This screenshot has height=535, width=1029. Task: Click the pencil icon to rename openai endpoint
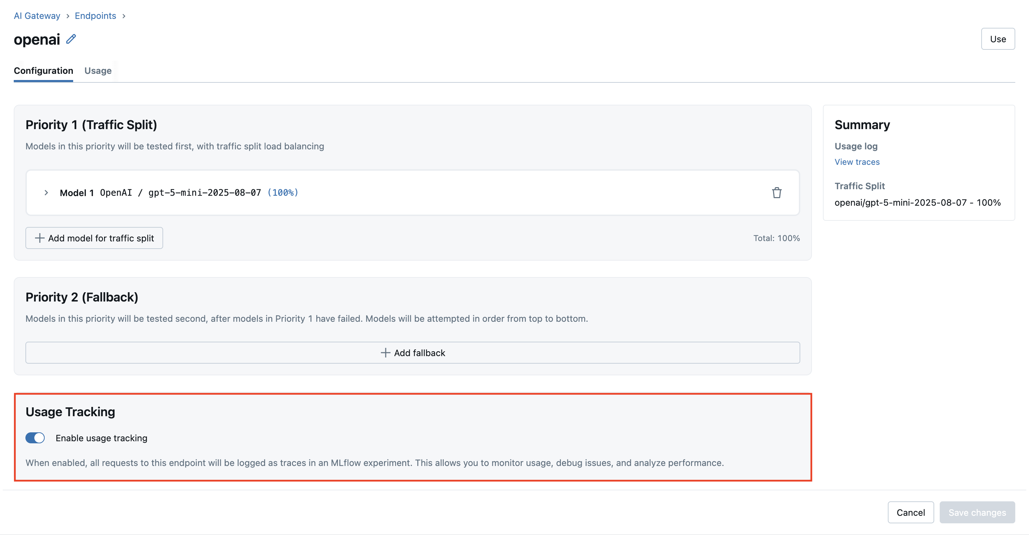pyautogui.click(x=71, y=39)
